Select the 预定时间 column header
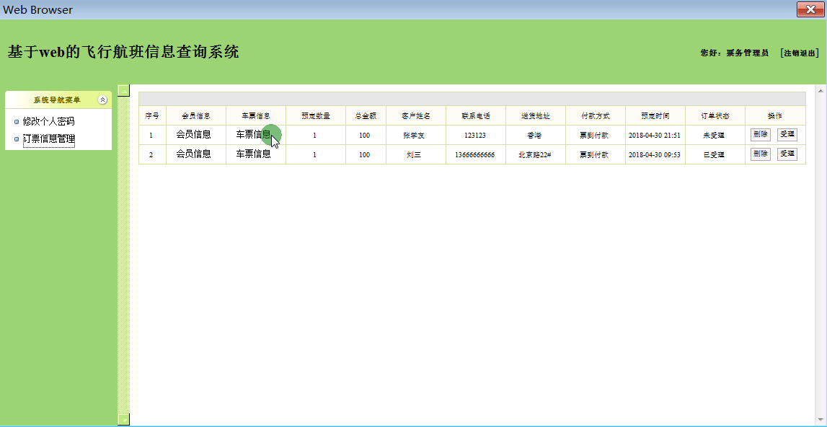 coord(655,115)
